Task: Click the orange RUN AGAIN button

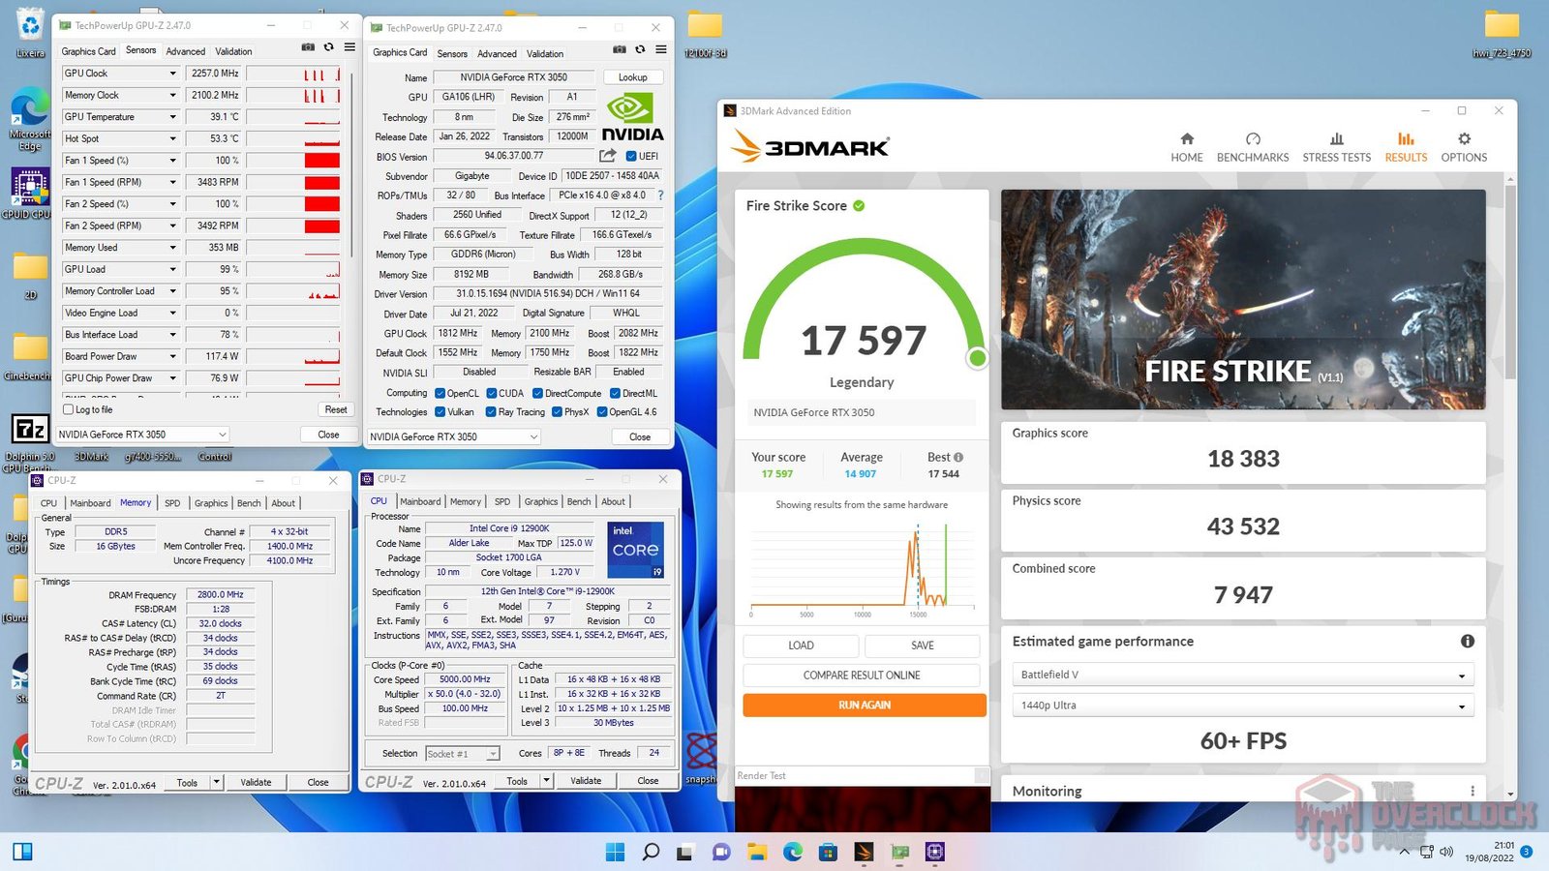Action: tap(864, 706)
